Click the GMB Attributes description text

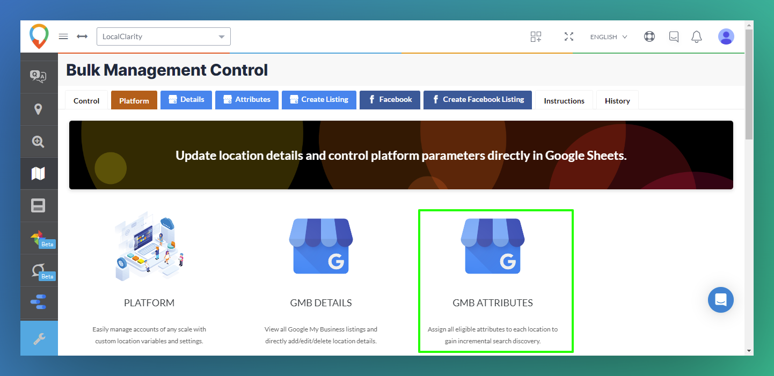click(493, 335)
